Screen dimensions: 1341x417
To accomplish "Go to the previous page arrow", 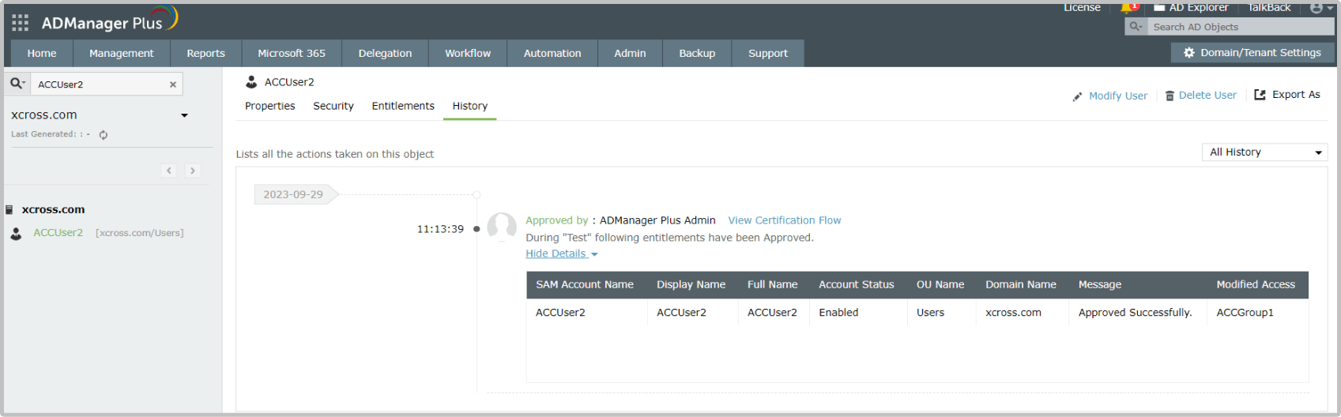I will pyautogui.click(x=169, y=171).
